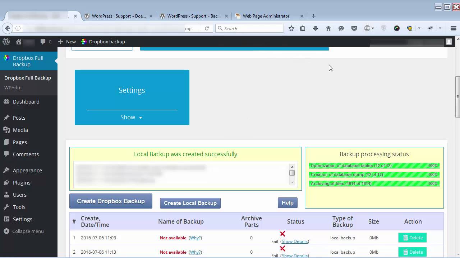The width and height of the screenshot is (460, 258).
Task: Click Why? link for the 11:03 backup
Action: coord(195,238)
